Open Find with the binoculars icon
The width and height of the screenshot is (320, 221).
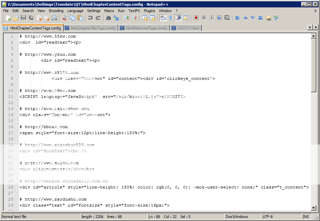(x=109, y=18)
